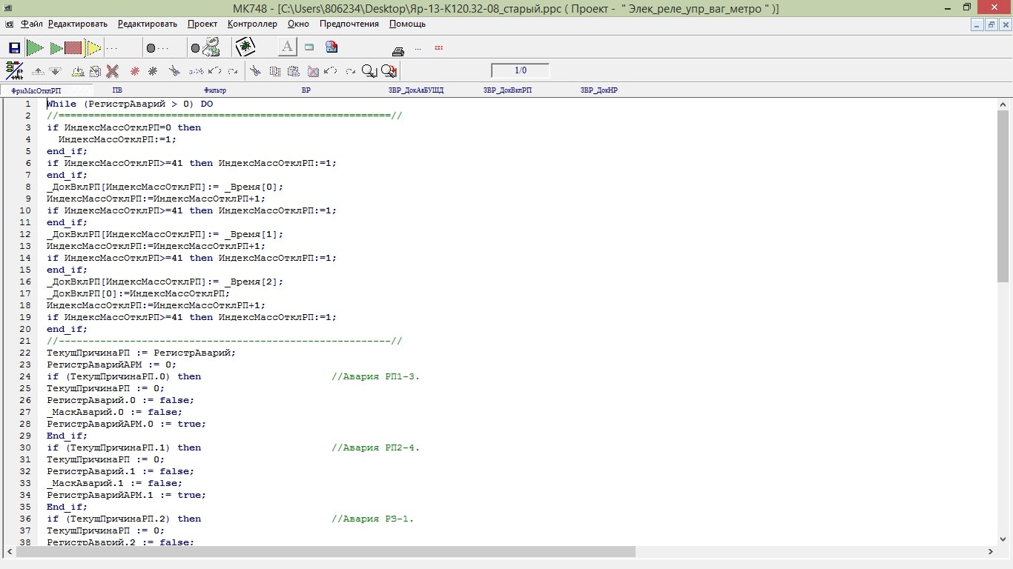Click the vertical scrollbar down arrow
Screen dimensions: 1013x569
tap(1003, 539)
